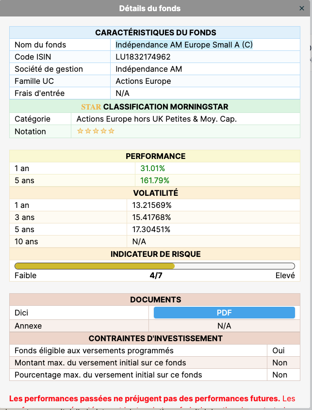The image size is (312, 410).
Task: Click the VOLATILITÉ section header
Action: click(x=155, y=193)
